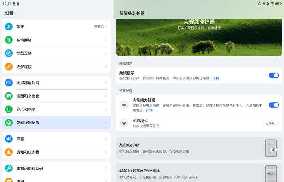Viewport: 284px width, 182px height.
Task: Open the 类自然光护眼 card
Action: coord(199,148)
